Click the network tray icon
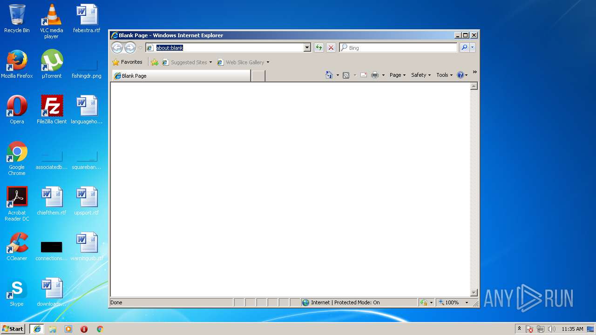This screenshot has height=335, width=596. (541, 329)
